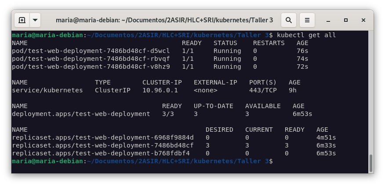Expand the new tab dropdown arrow
The image size is (385, 186).
pos(35,20)
